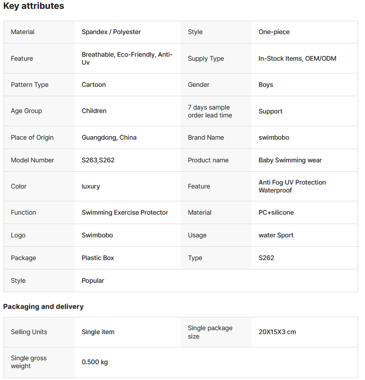Viewport: 365px width, 380px height.
Task: Click the swimbobo brand name value
Action: (x=274, y=138)
